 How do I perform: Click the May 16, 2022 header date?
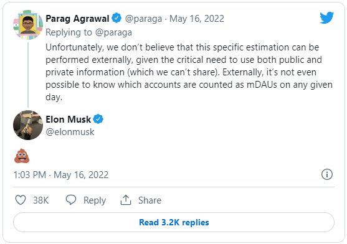pos(197,19)
